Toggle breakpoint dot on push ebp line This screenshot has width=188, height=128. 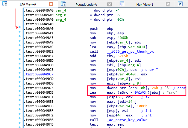point(20,28)
